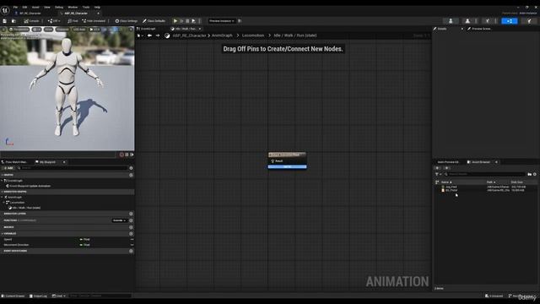Open the Tools menu
The image size is (540, 304).
86,7
